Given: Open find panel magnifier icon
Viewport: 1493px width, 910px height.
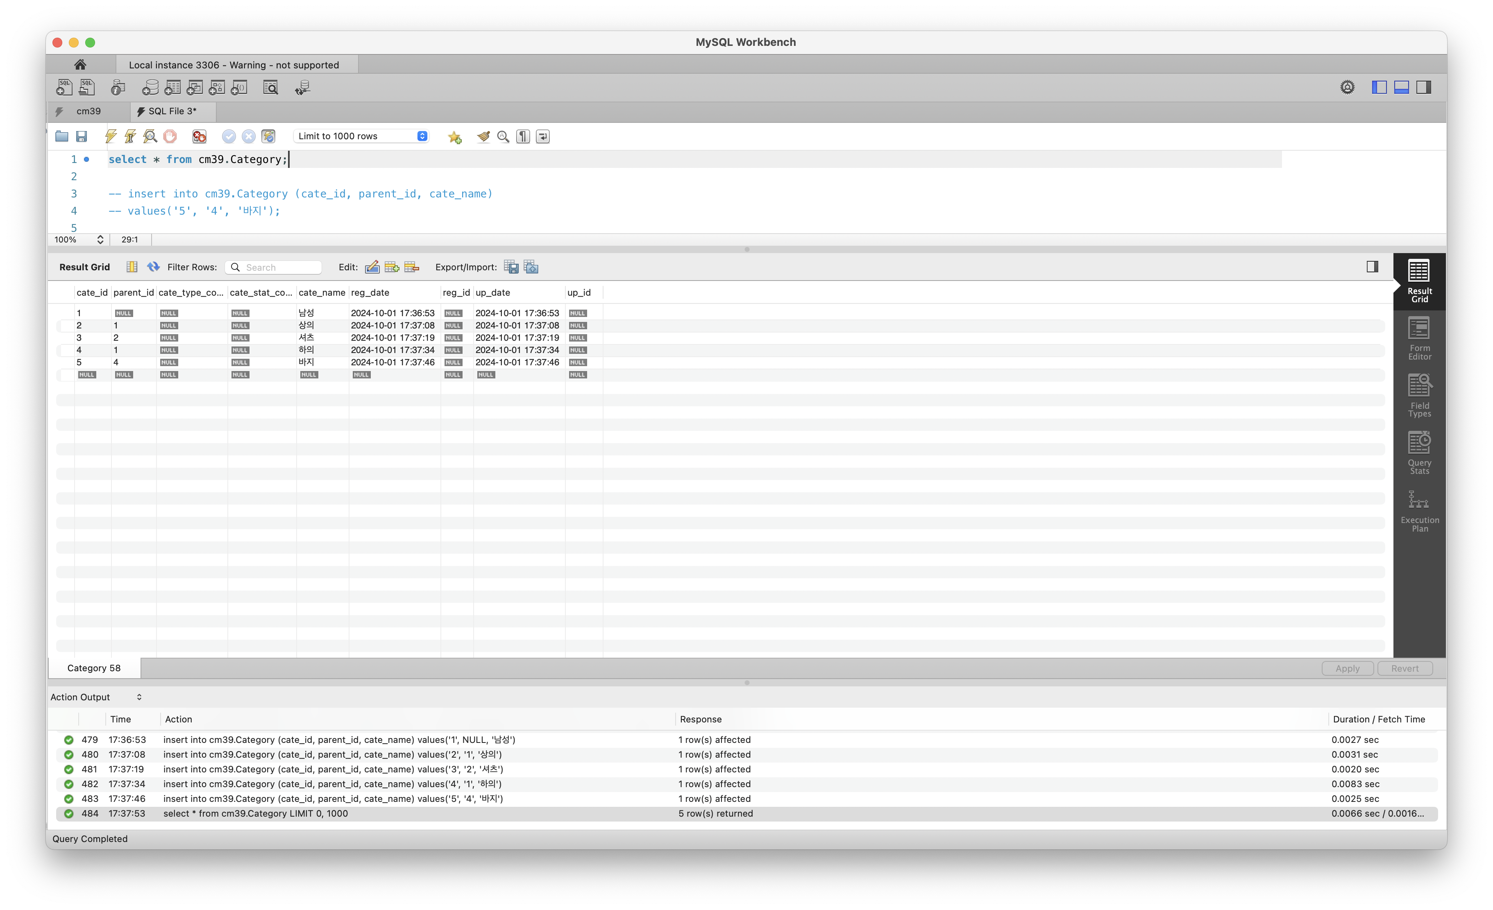Looking at the screenshot, I should pos(504,136).
